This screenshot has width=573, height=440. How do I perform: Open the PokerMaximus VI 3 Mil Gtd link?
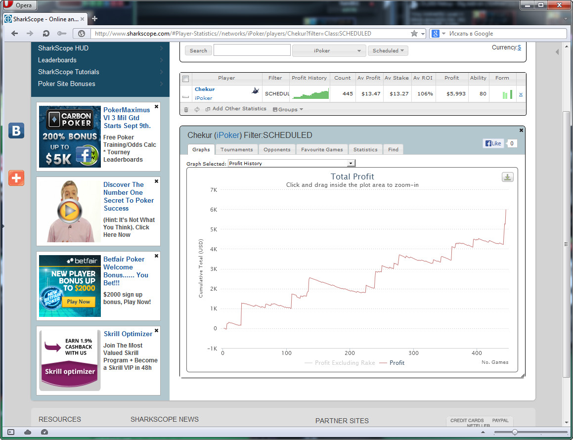click(x=127, y=118)
